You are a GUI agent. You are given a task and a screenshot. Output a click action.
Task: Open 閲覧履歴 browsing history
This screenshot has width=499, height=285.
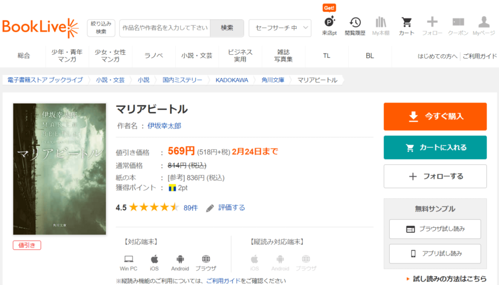coord(355,26)
